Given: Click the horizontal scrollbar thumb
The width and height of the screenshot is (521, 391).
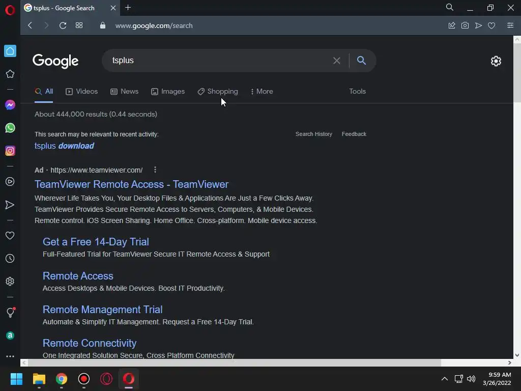Looking at the screenshot, I should (x=234, y=362).
